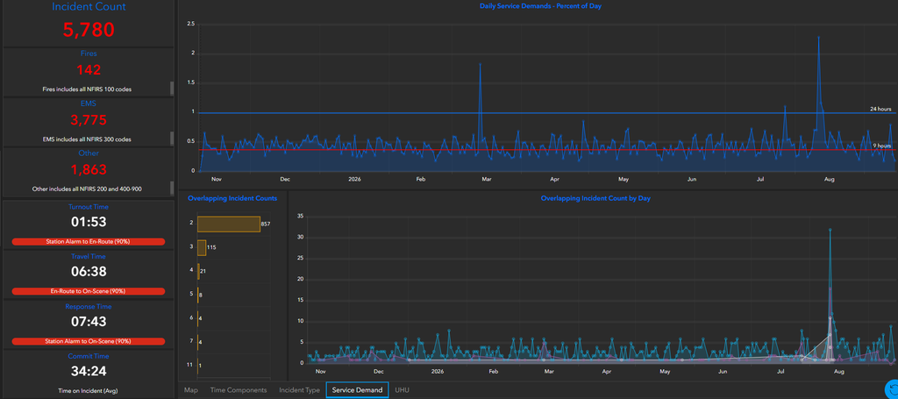Click the Commit Time value 34:24
The image size is (898, 399).
point(89,372)
